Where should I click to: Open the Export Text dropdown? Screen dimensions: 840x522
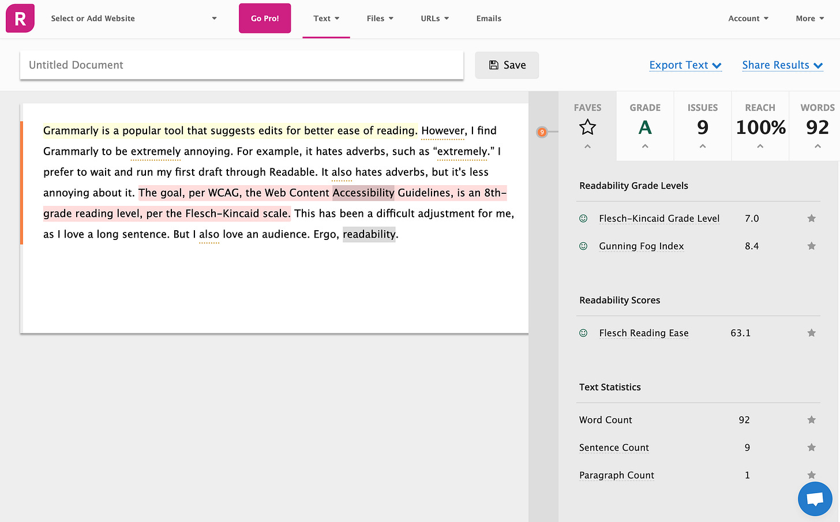(685, 65)
